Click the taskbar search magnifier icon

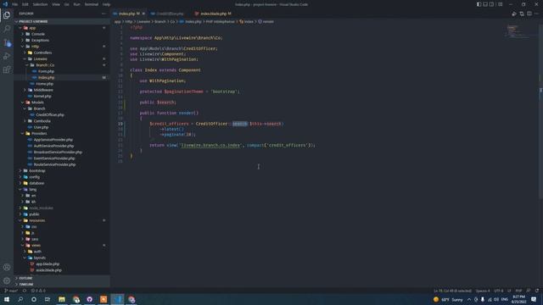[x=20, y=299]
